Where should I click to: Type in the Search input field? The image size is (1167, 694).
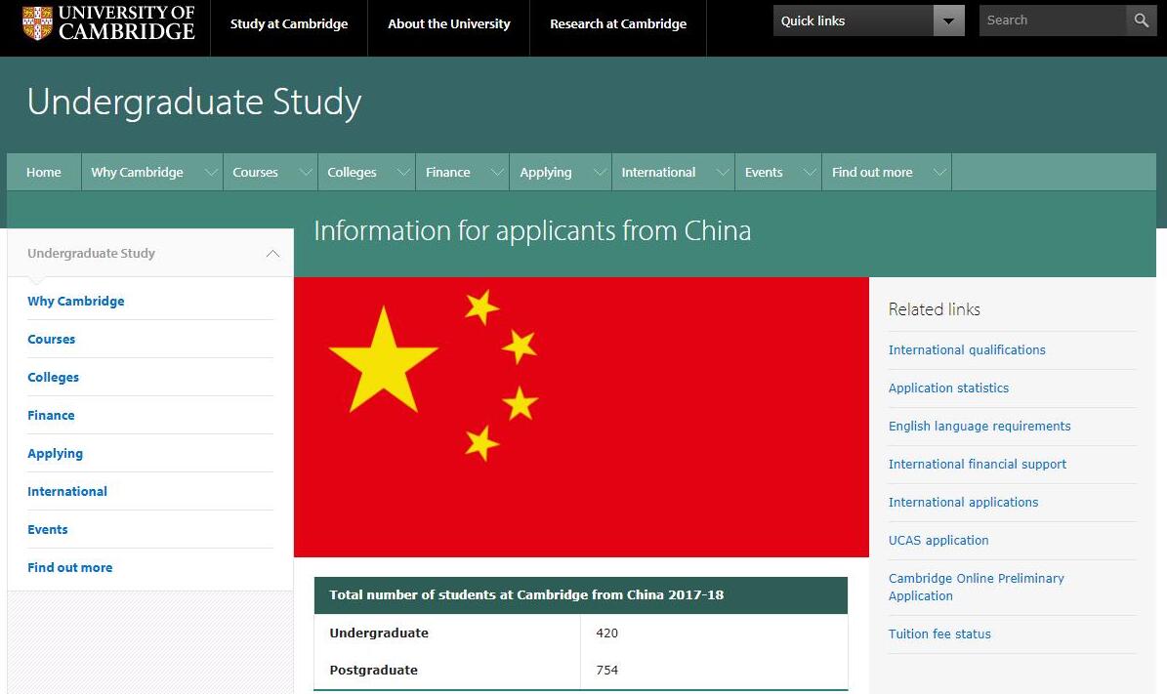1051,20
